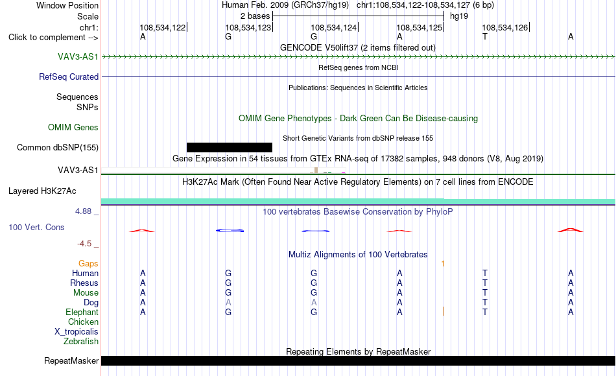The image size is (616, 376).
Task: Click the first blue PhyloP conservation mark
Action: coord(230,230)
